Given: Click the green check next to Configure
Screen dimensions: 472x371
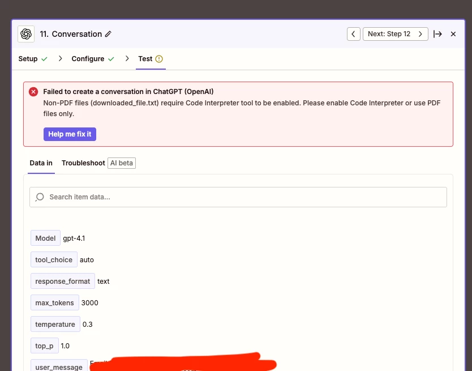Looking at the screenshot, I should coord(111,59).
